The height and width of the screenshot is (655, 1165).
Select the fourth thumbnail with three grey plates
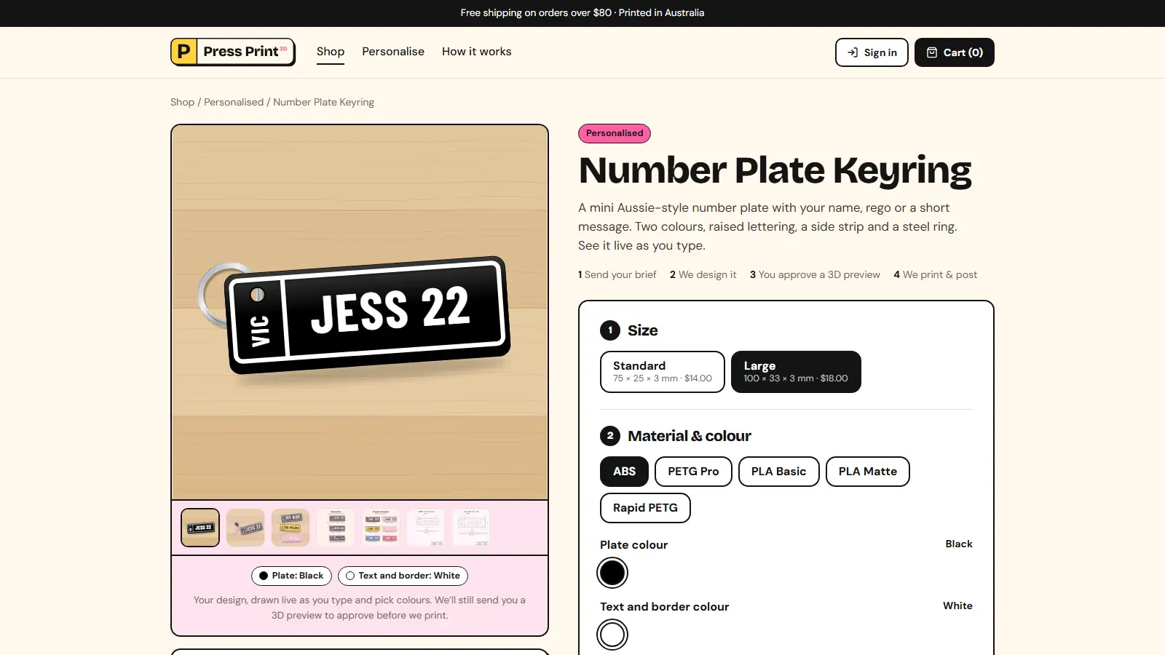(336, 528)
